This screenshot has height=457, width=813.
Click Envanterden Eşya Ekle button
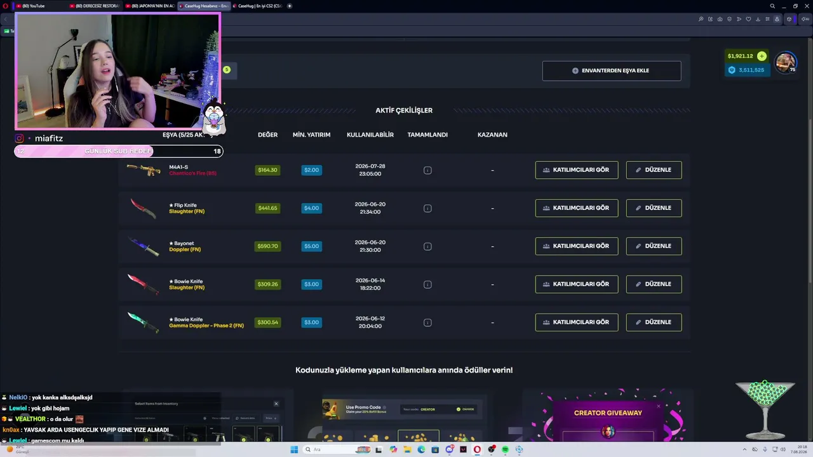612,70
